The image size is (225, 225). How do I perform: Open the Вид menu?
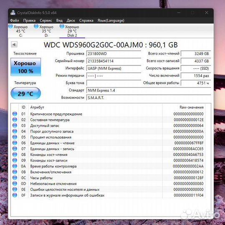[x=59, y=20]
